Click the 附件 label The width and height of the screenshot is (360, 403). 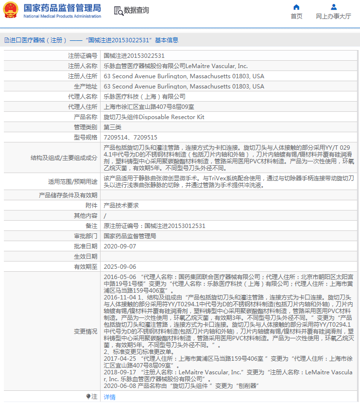[x=91, y=205]
